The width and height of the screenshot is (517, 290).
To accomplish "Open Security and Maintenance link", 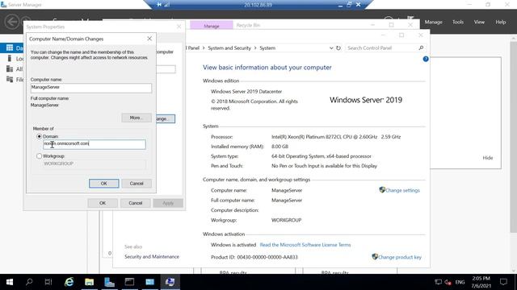I will [x=152, y=256].
